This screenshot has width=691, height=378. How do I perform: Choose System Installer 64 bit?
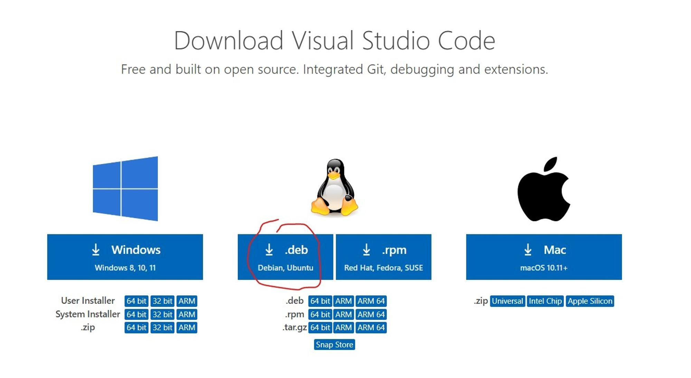pos(136,314)
